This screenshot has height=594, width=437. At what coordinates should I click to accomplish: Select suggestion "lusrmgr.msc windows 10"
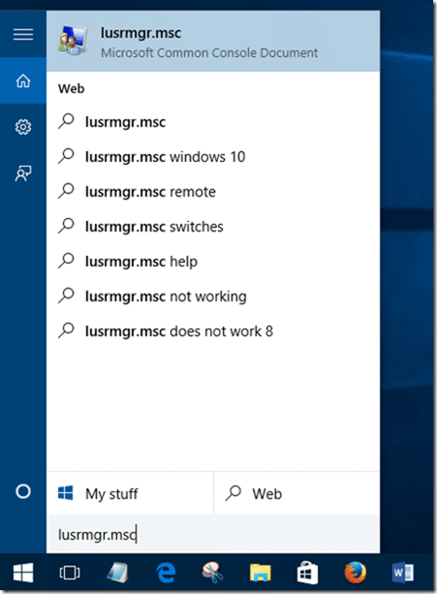click(x=213, y=157)
